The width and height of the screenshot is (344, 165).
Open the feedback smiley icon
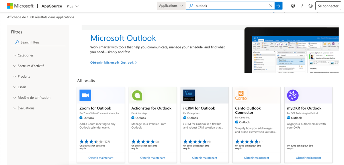tap(310, 6)
